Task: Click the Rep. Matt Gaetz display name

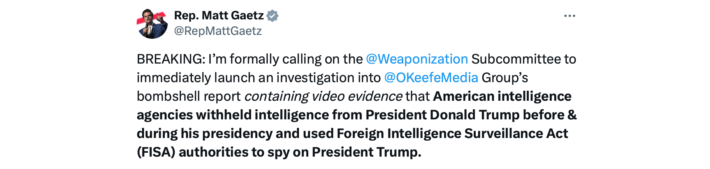Action: coord(219,16)
